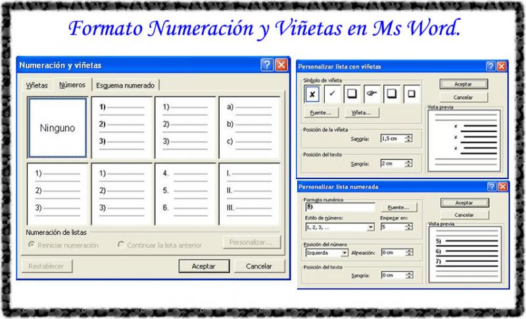
Task: Select the bold 1) 2) 3) numbering format
Action: [122, 127]
